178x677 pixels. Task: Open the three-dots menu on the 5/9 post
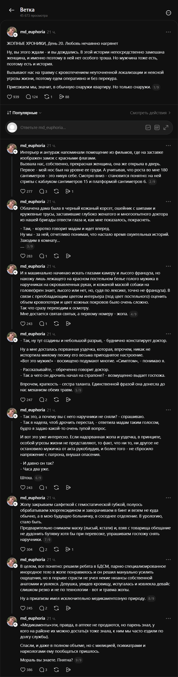tap(168, 334)
